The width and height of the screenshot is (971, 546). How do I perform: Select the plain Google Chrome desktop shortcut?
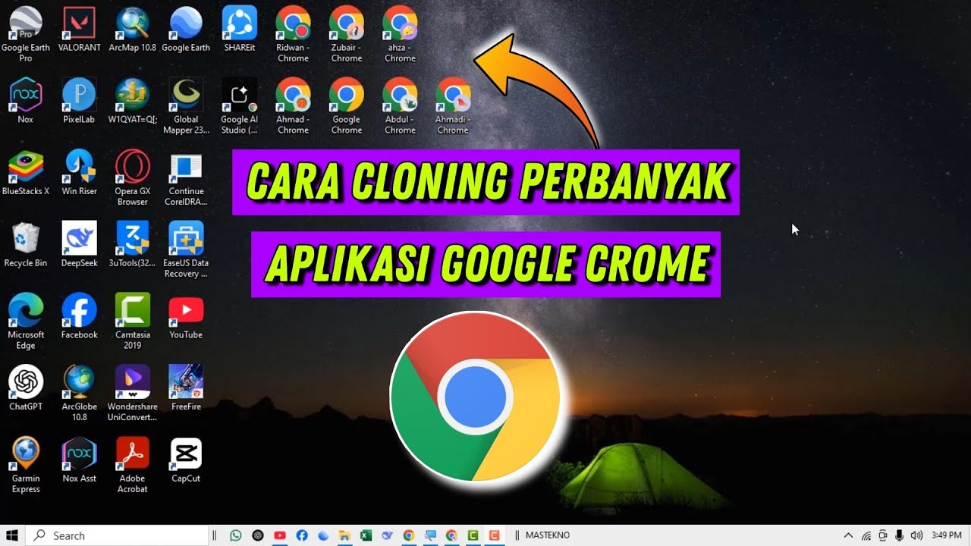click(x=347, y=105)
